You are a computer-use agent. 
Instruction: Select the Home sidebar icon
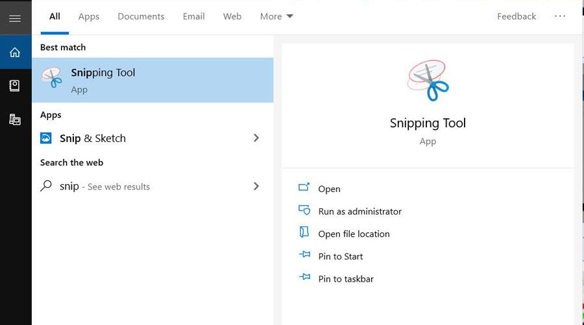coord(15,52)
